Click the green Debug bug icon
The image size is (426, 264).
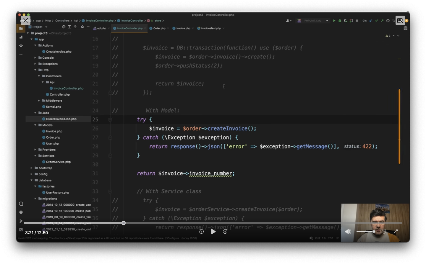[x=340, y=21]
